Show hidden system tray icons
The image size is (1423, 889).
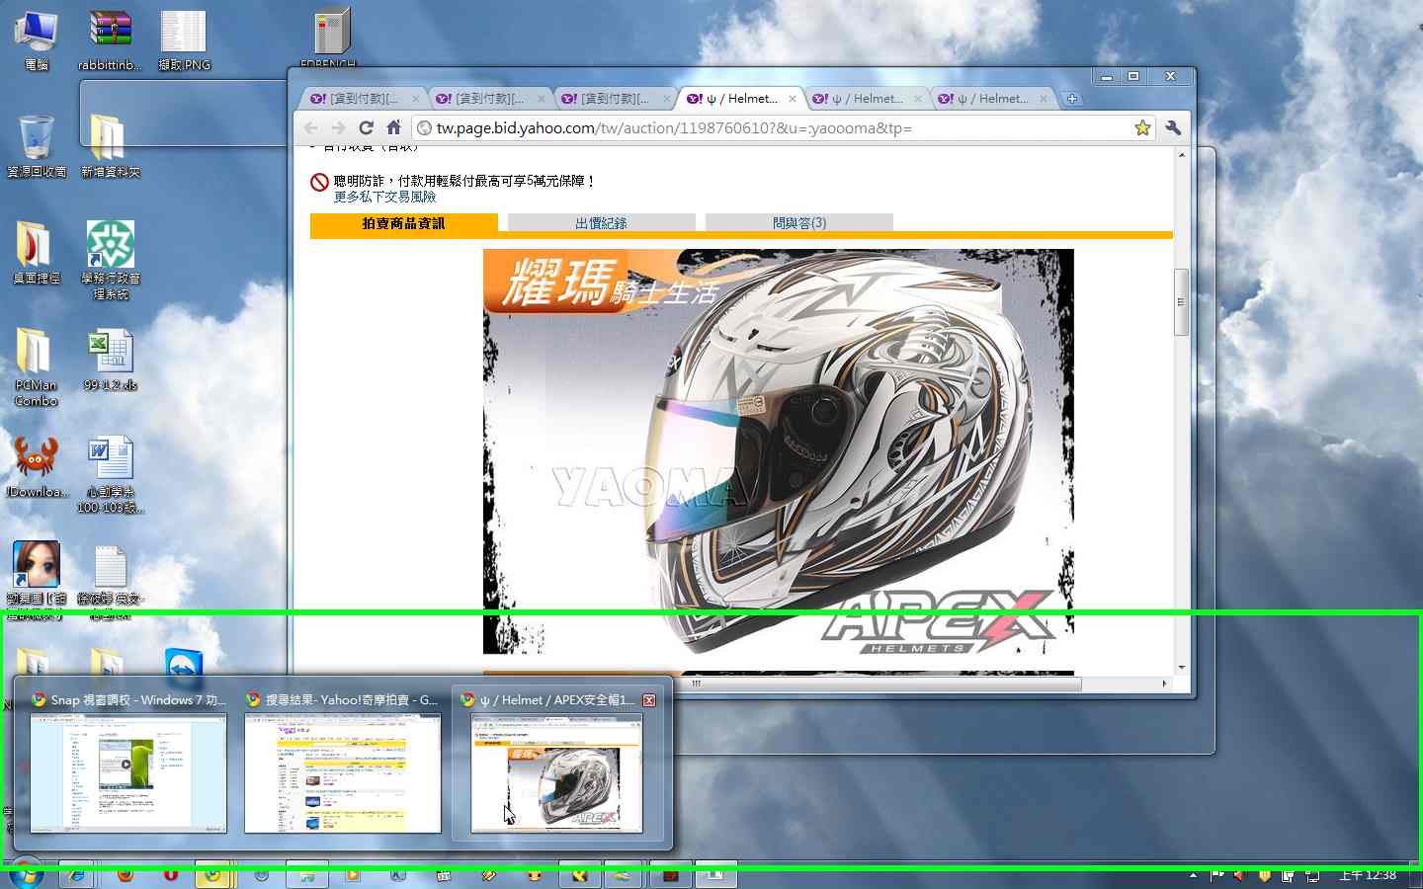(1193, 875)
